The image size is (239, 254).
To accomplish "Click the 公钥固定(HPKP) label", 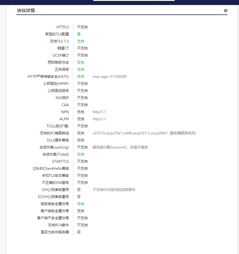I will (x=56, y=84).
